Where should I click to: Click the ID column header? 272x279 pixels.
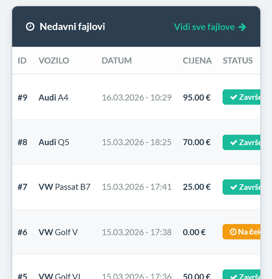22,60
